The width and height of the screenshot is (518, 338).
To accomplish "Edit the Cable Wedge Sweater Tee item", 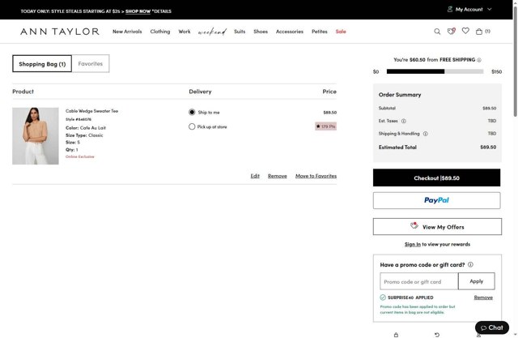I will 255,176.
